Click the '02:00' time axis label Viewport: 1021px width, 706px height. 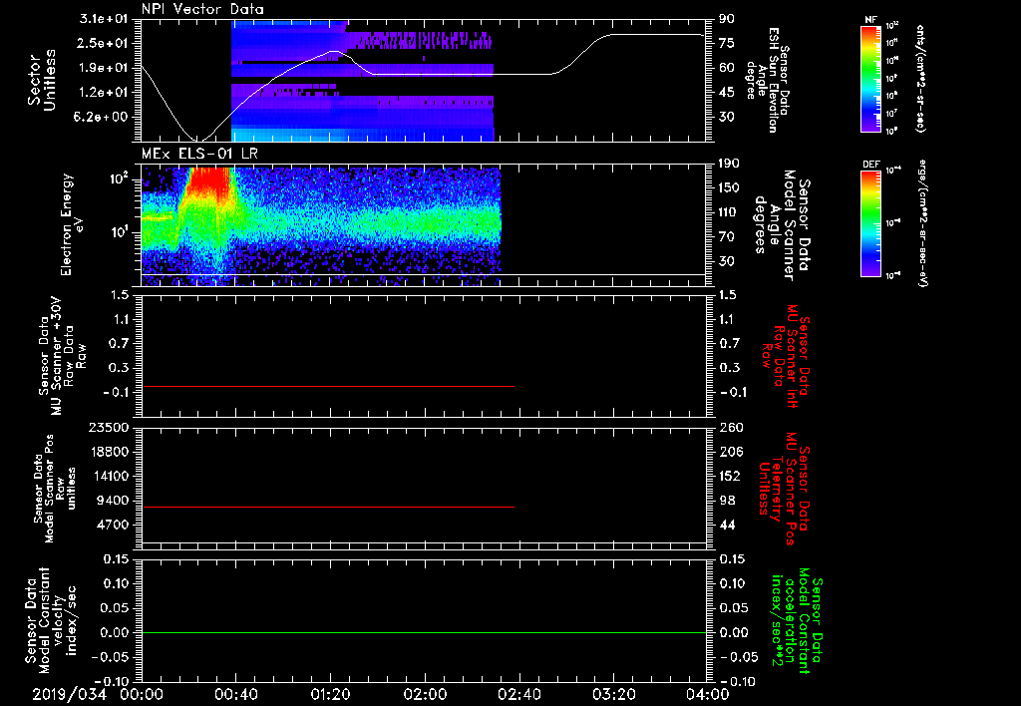click(425, 694)
